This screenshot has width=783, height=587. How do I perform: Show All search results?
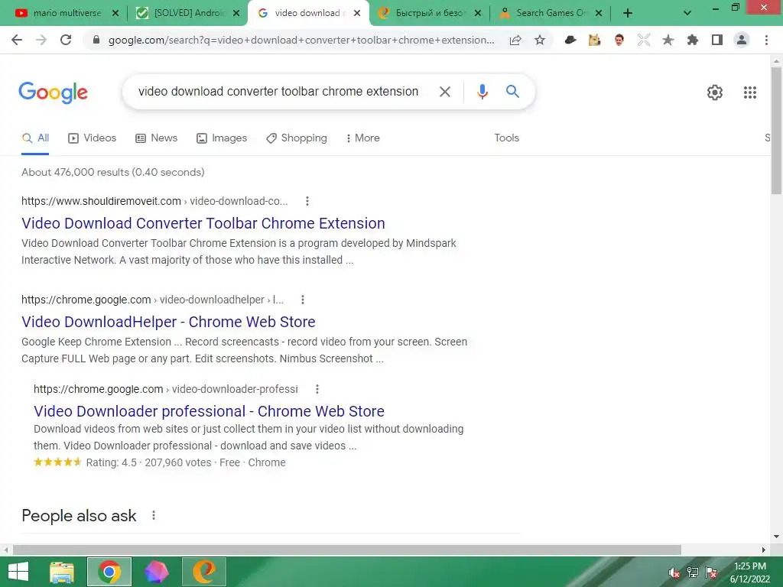35,138
